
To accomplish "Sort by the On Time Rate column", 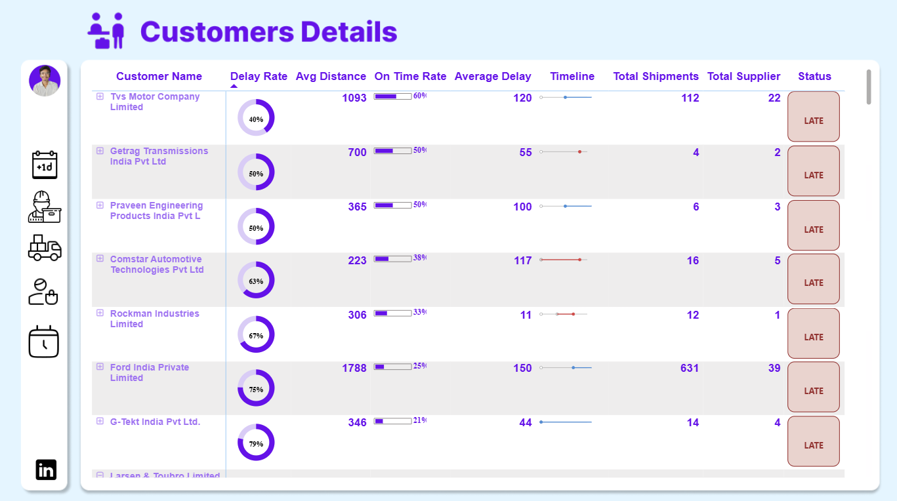I will 410,77.
